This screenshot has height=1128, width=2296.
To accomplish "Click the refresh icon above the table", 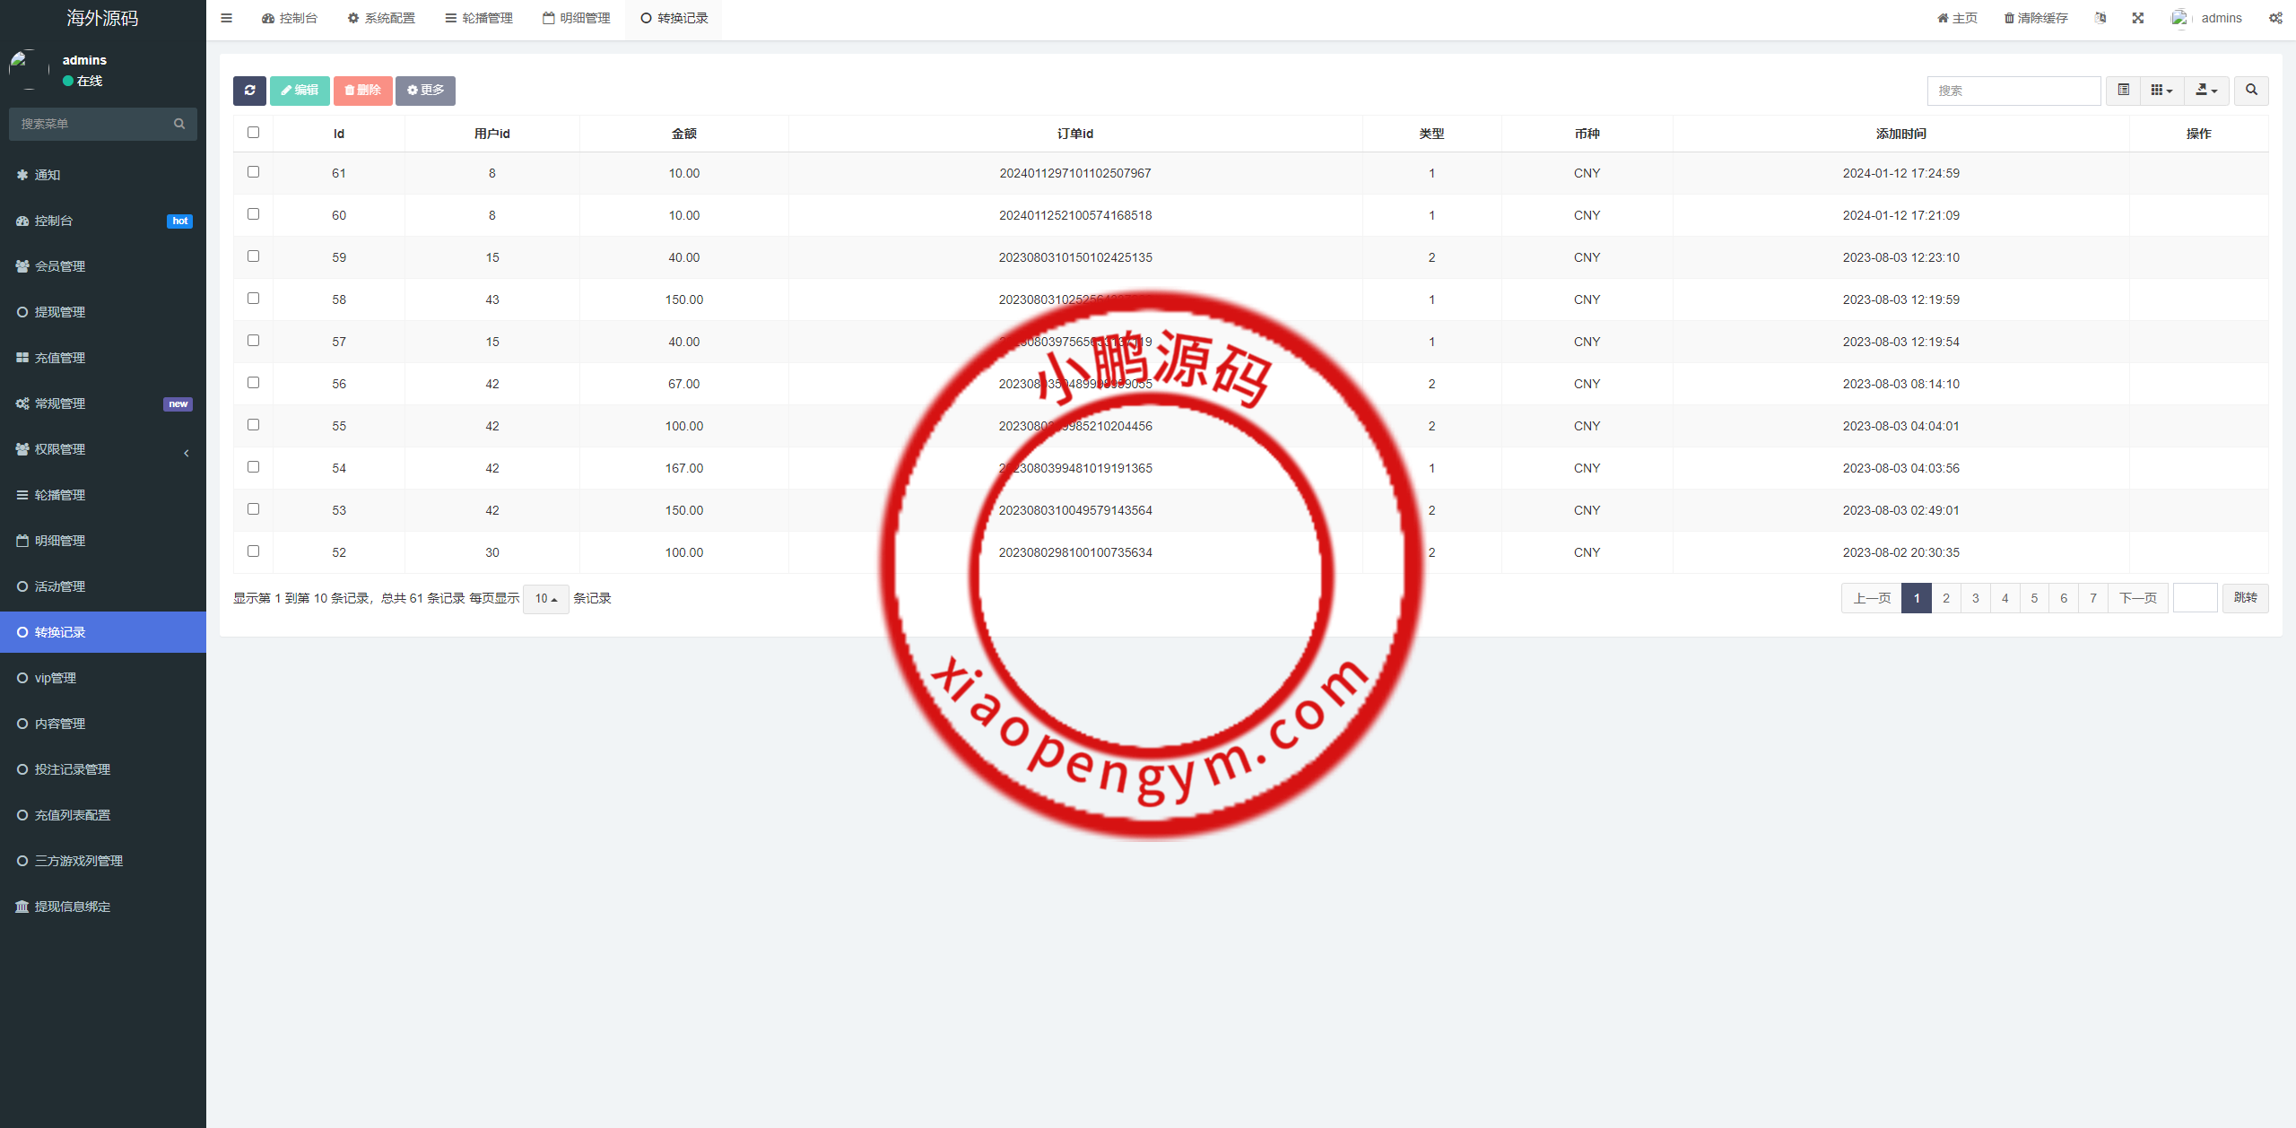I will tap(250, 91).
